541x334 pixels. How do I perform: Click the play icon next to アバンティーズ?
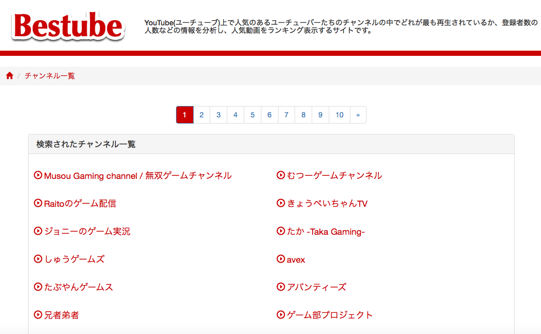point(280,287)
